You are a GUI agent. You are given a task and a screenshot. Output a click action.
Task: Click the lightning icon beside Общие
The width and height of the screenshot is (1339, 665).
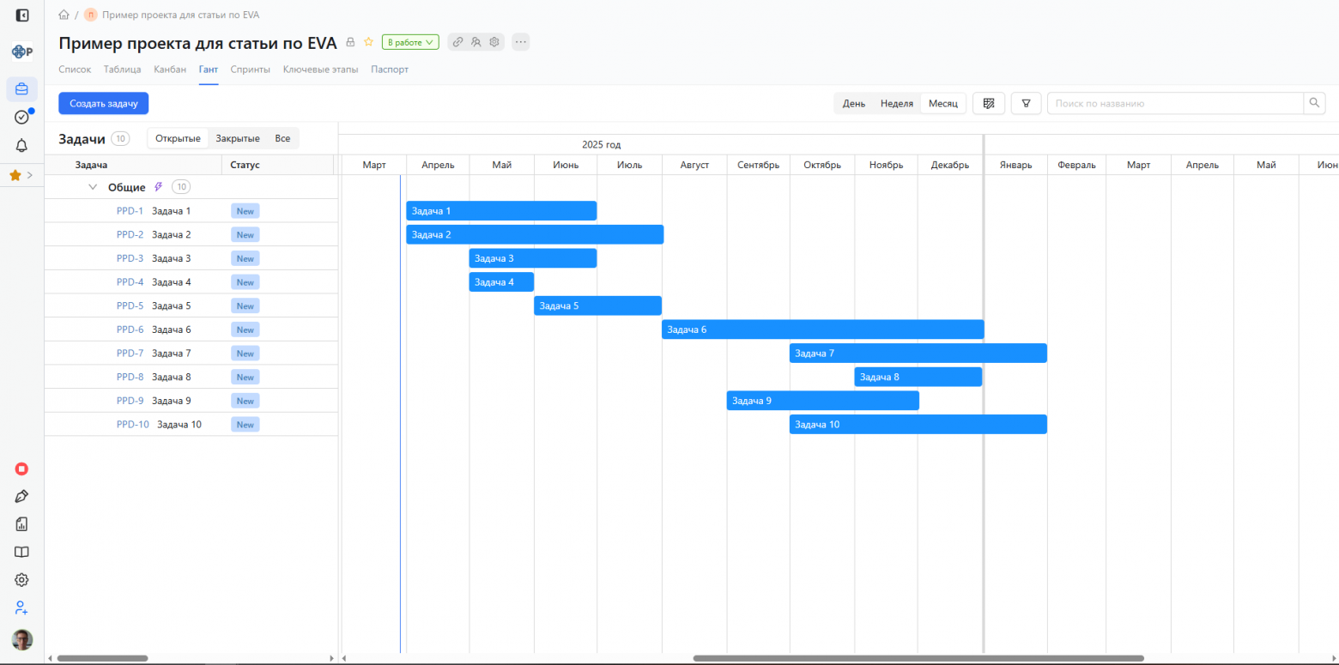point(158,187)
